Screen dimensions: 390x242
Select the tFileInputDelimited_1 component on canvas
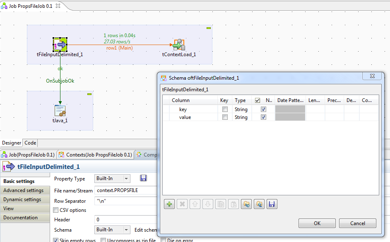coord(60,43)
